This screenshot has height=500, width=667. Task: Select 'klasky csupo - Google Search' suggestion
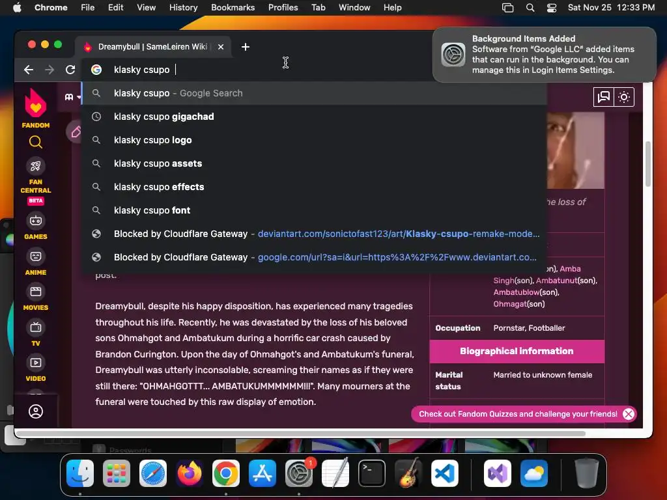point(314,93)
